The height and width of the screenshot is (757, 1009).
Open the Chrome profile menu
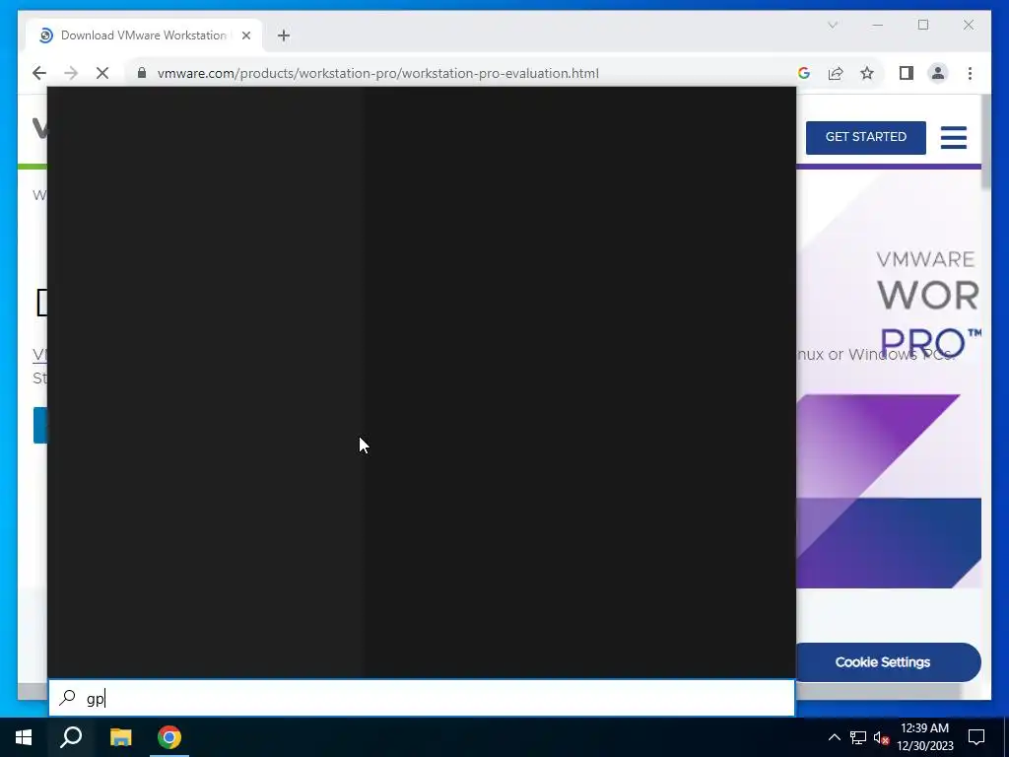(938, 73)
